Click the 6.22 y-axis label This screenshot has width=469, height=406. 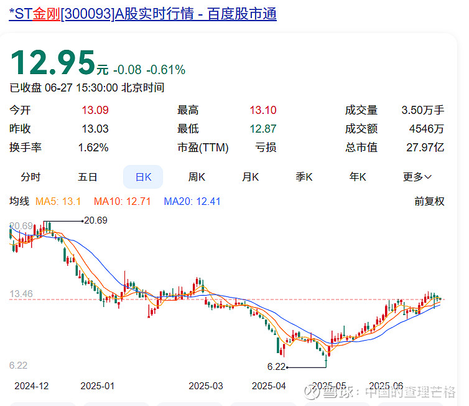18,366
